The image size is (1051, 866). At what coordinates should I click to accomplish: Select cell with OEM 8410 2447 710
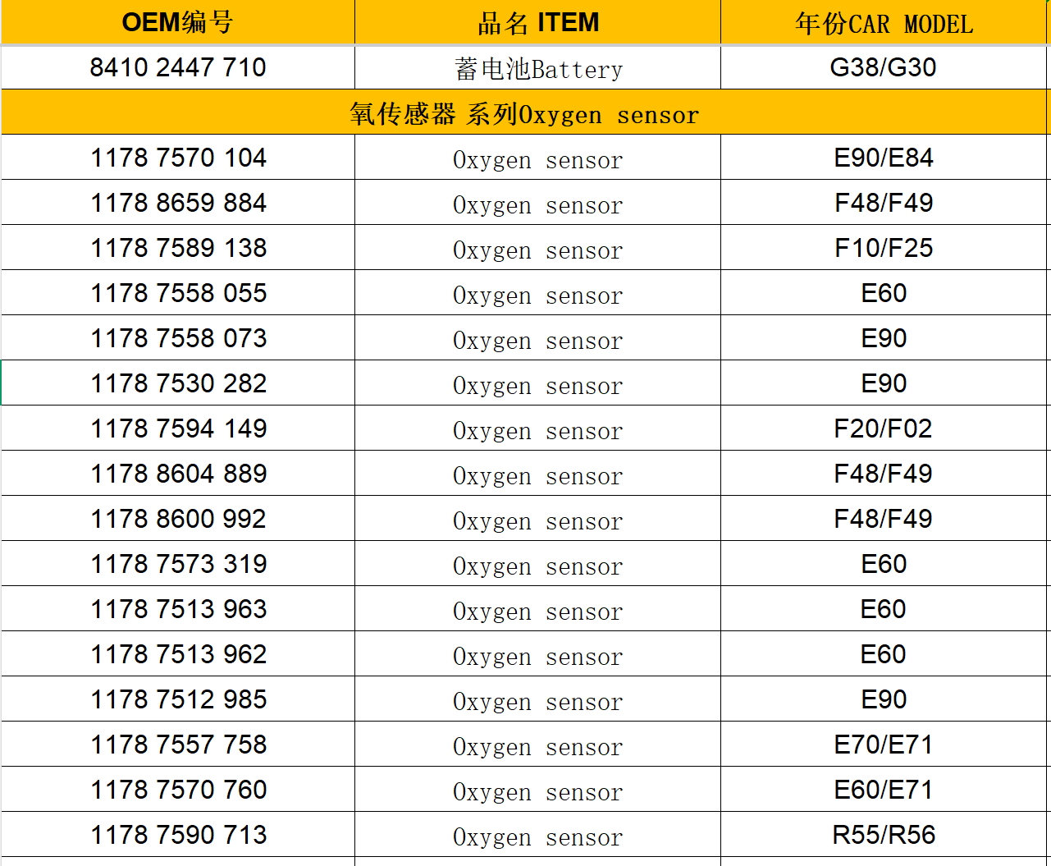[x=177, y=67]
